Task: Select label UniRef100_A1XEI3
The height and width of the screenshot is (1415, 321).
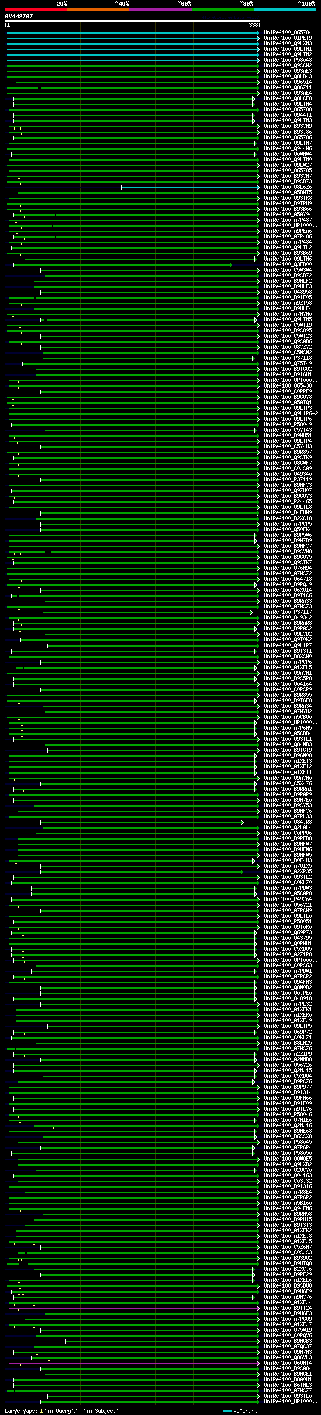Action: (288, 761)
